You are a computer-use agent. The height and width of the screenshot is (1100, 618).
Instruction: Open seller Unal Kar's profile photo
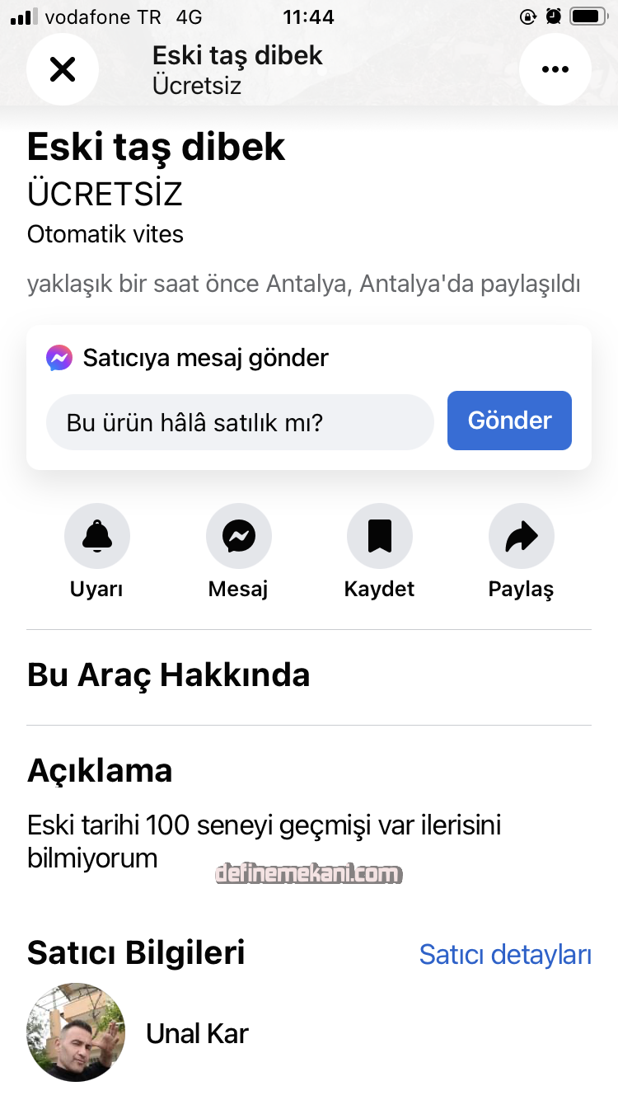coord(77,1032)
